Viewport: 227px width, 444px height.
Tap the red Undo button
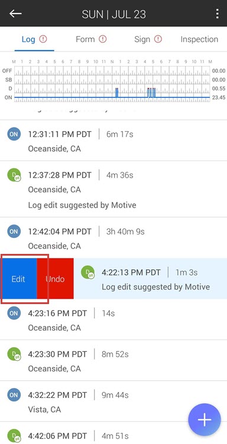55,279
